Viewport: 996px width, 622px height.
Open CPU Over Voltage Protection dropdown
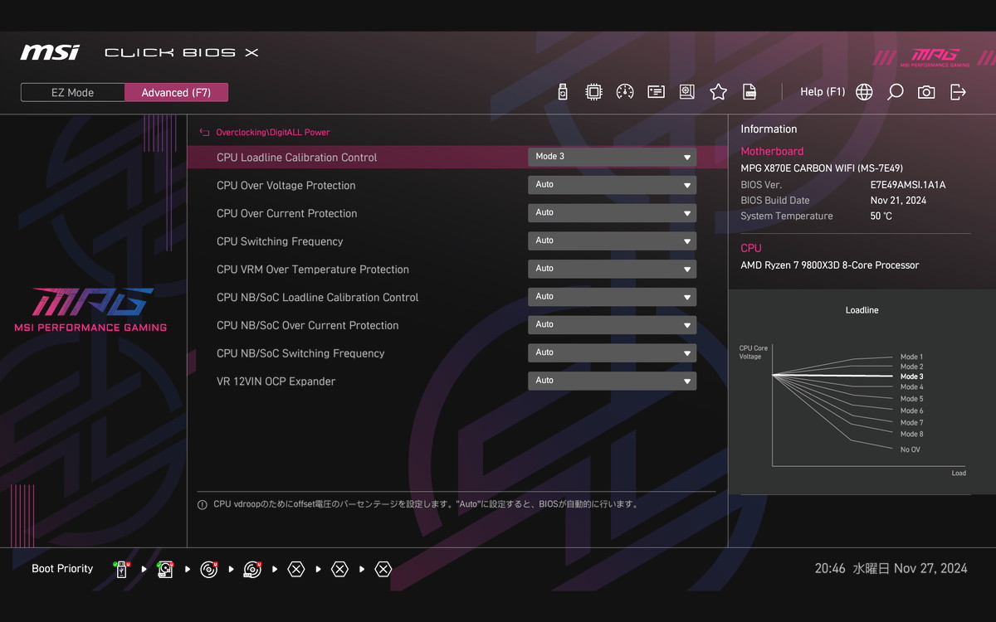(x=612, y=185)
